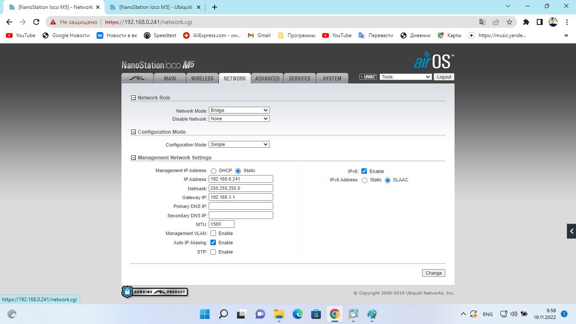Click the Primary DNS IP field
Image resolution: width=576 pixels, height=324 pixels.
241,206
